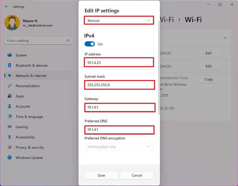Click the Gaming controller icon

[x=9, y=127]
